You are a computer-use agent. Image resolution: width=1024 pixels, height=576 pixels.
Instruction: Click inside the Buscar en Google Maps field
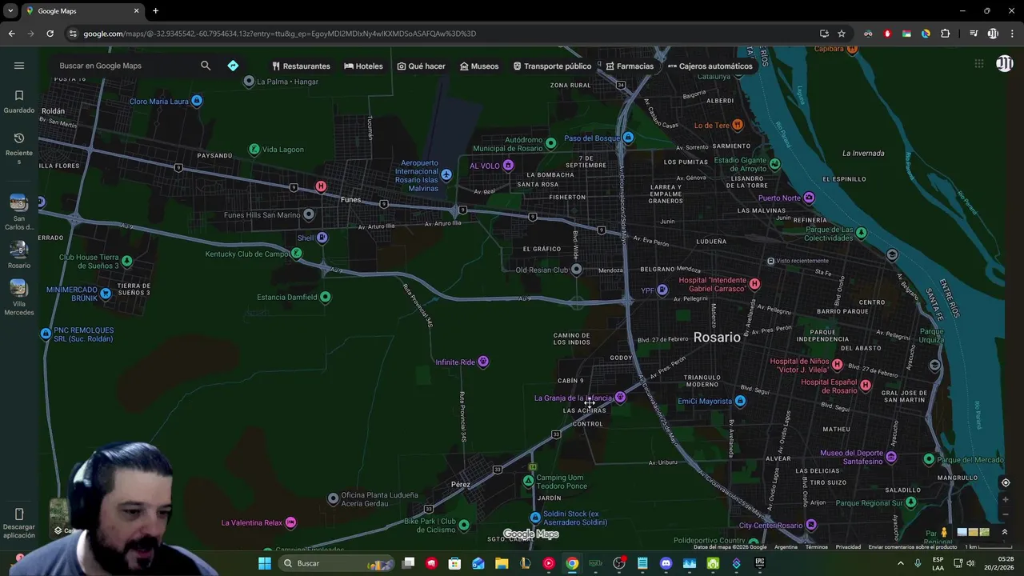click(x=124, y=66)
